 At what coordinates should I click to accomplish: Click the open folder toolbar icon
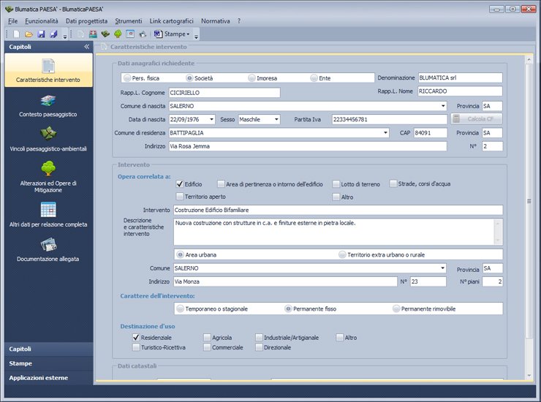29,34
